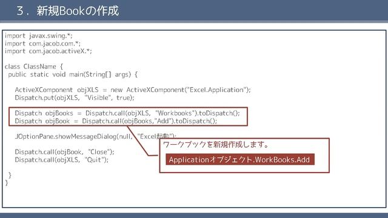Click the 'Dispatch objBook = ...Add' line
388x218 pixels.
pos(116,121)
